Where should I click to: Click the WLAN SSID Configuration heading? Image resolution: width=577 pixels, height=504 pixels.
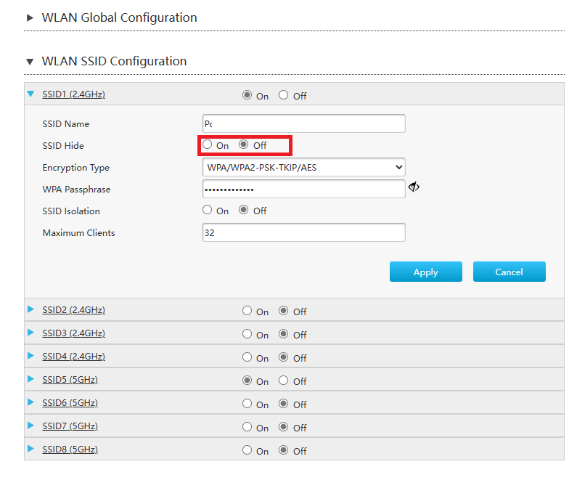tap(114, 61)
